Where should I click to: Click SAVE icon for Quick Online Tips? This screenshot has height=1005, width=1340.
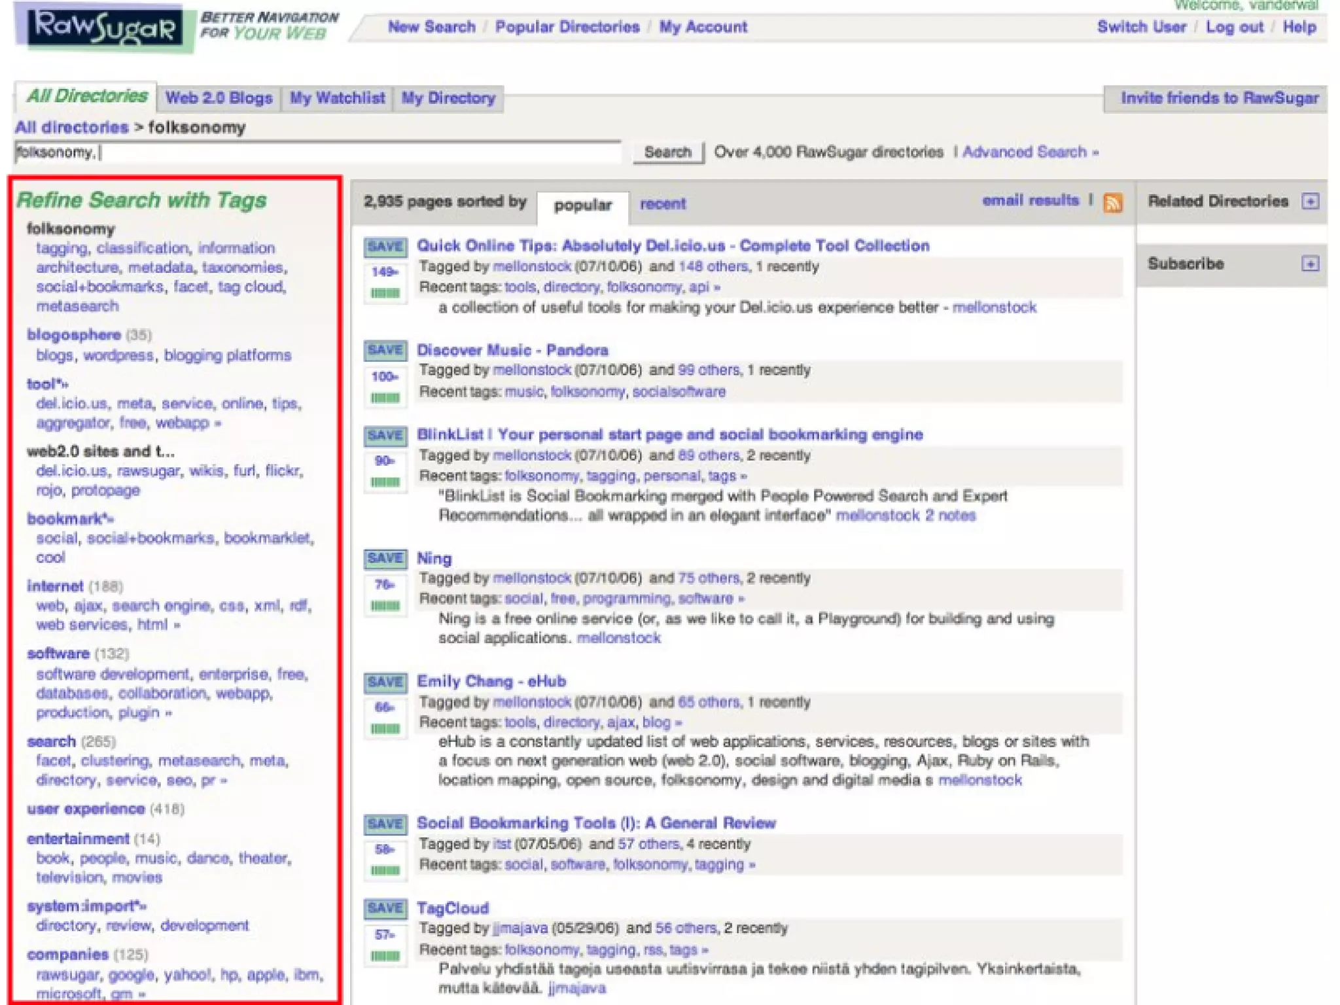385,247
